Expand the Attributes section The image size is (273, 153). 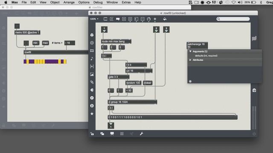190,60
